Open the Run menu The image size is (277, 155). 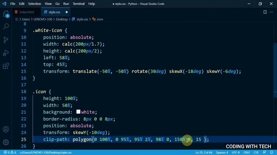66,4
